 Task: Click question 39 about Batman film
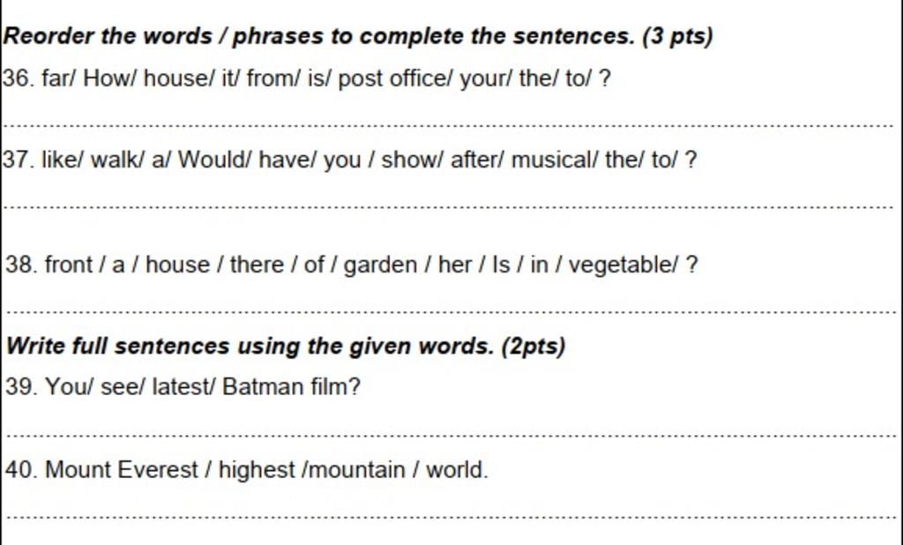(183, 386)
